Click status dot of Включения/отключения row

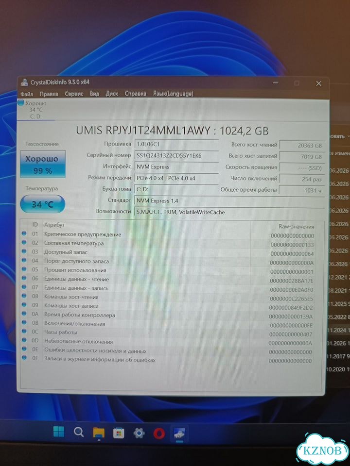[x=24, y=323]
